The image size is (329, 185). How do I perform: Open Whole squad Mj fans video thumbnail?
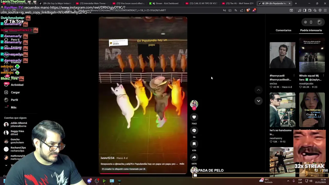coord(312,55)
